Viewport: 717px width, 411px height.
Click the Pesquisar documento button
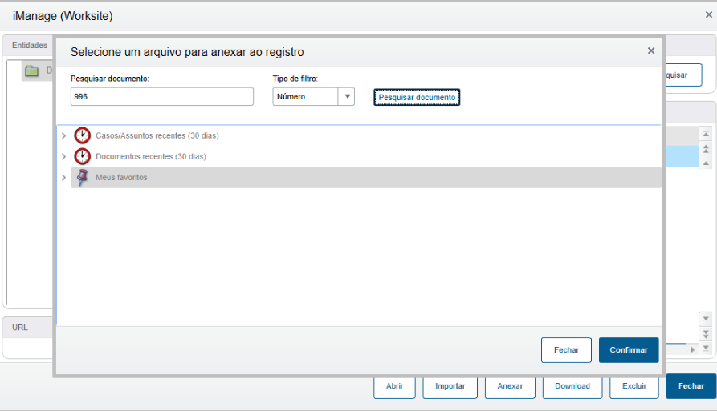pos(417,97)
